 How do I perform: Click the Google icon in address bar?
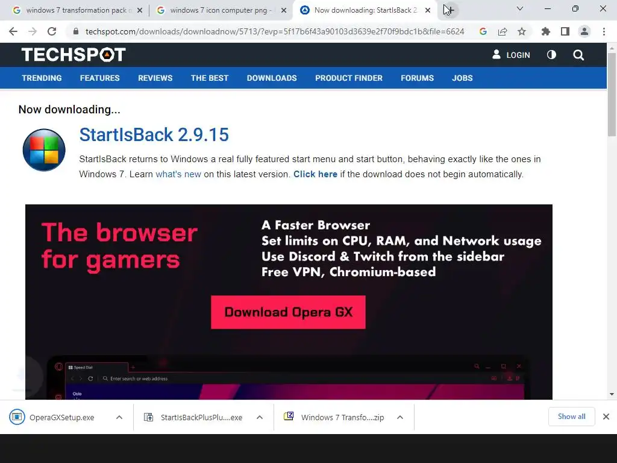[x=483, y=31]
